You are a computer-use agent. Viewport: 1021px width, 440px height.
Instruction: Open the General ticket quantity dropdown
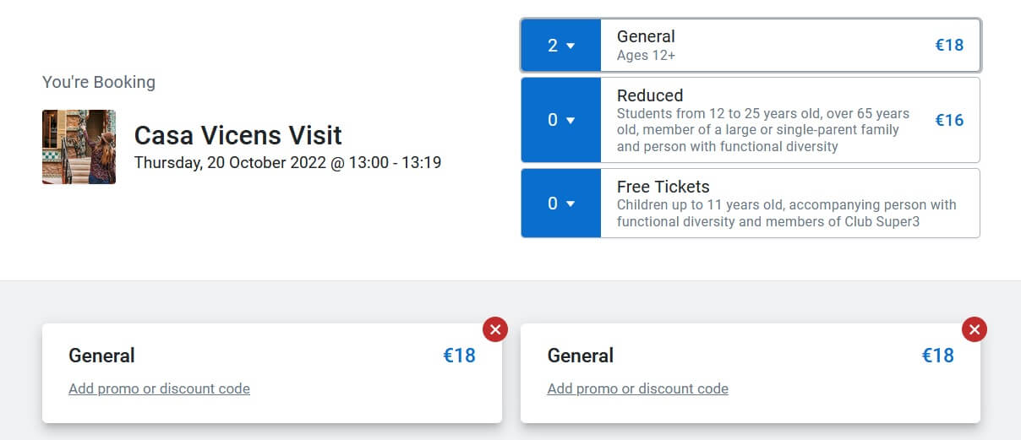pyautogui.click(x=560, y=46)
